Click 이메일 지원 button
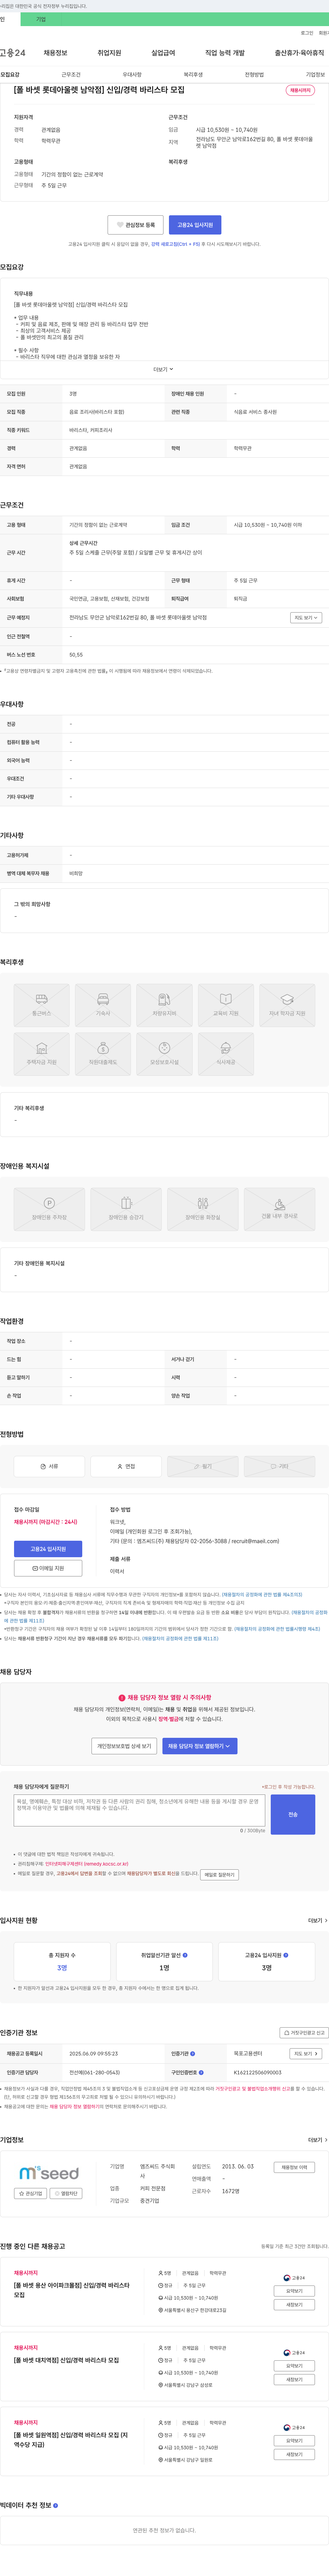The width and height of the screenshot is (329, 2576). [48, 1568]
